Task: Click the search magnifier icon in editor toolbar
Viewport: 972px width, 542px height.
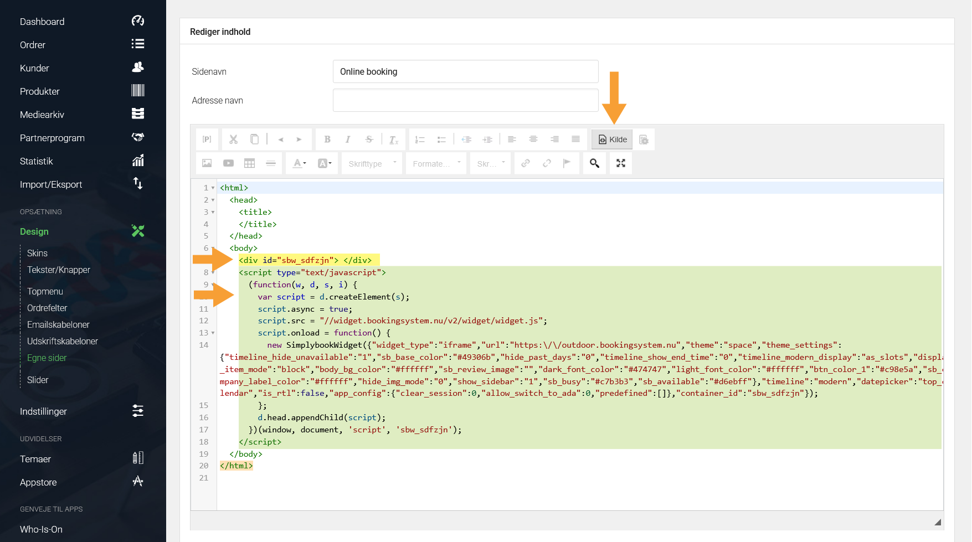Action: [x=594, y=163]
